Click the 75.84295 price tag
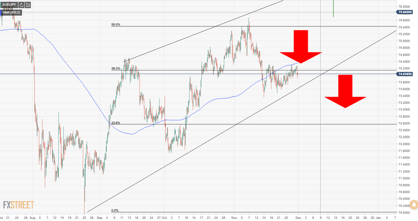This screenshot has width=418, height=221. click(405, 12)
